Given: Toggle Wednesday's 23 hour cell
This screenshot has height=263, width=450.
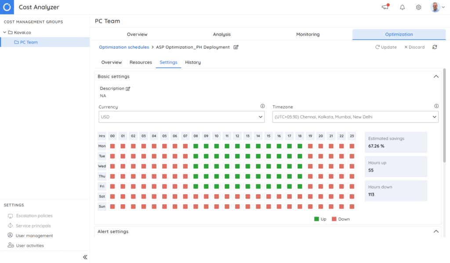Looking at the screenshot, I should [352, 166].
